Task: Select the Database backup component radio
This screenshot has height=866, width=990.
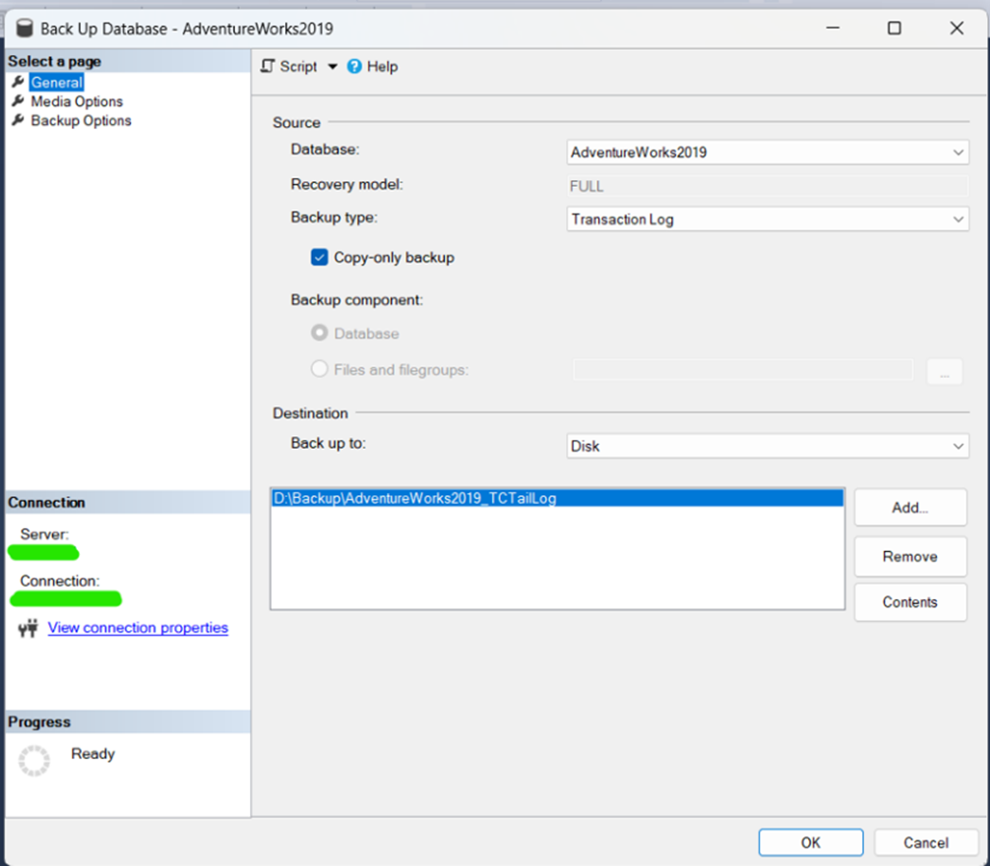Action: [320, 333]
